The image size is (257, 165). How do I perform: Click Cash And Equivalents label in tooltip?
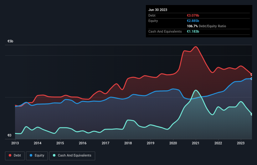[x=165, y=31]
